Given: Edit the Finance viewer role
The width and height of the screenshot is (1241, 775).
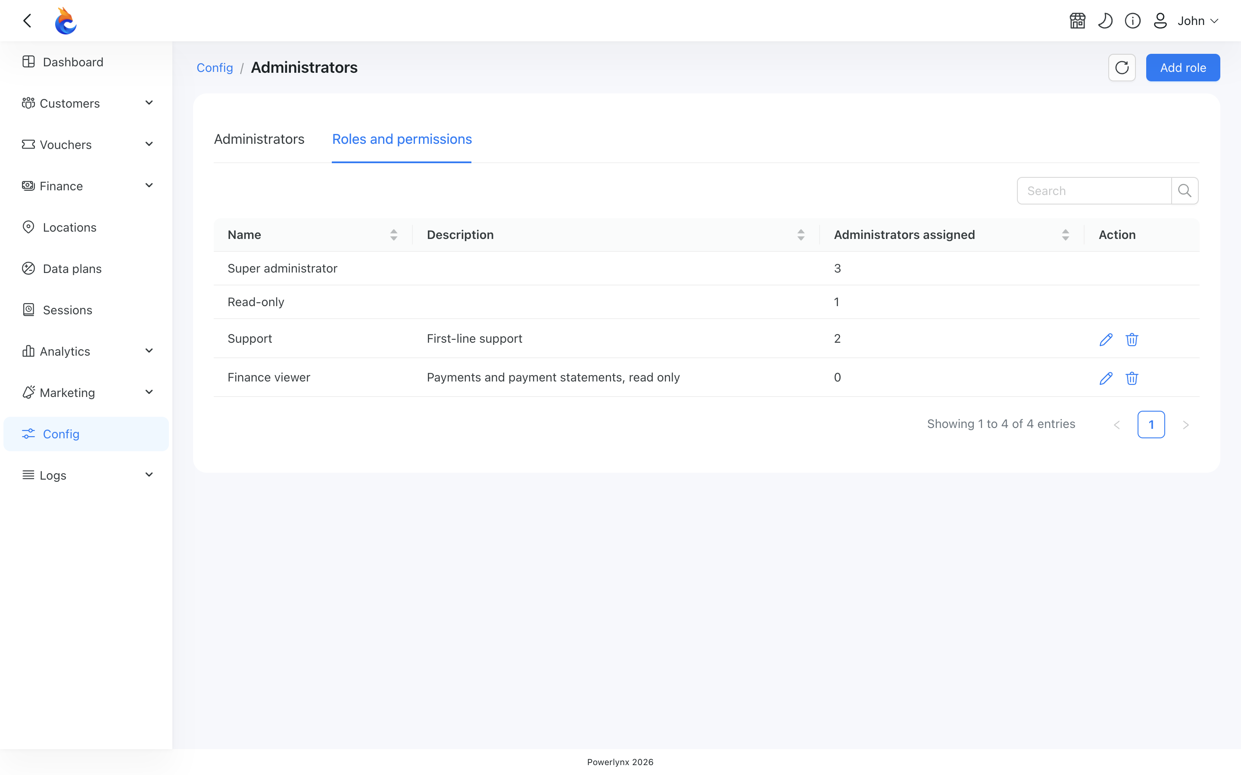Looking at the screenshot, I should (x=1106, y=378).
